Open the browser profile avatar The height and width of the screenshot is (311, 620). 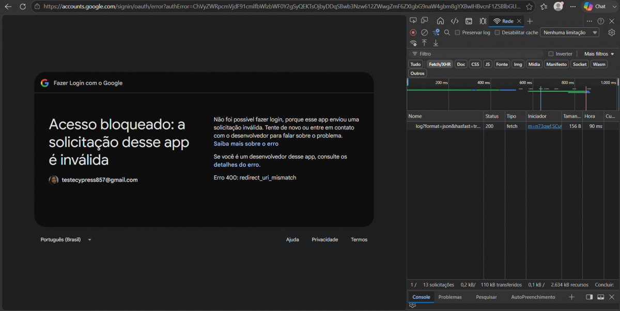pos(558,7)
